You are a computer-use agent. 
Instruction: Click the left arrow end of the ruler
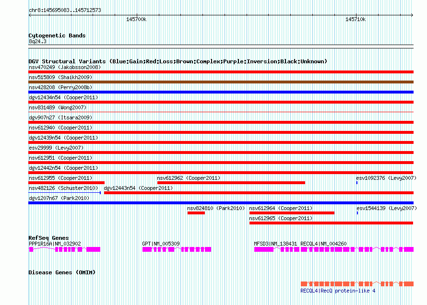[x=30, y=15]
